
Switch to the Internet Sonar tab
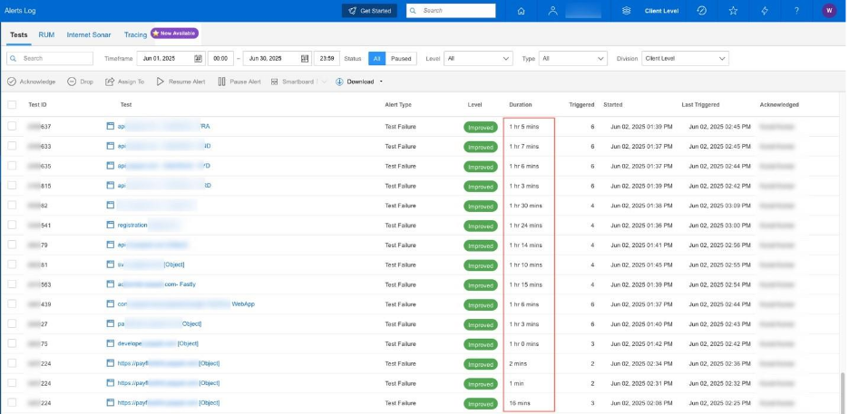pyautogui.click(x=89, y=34)
